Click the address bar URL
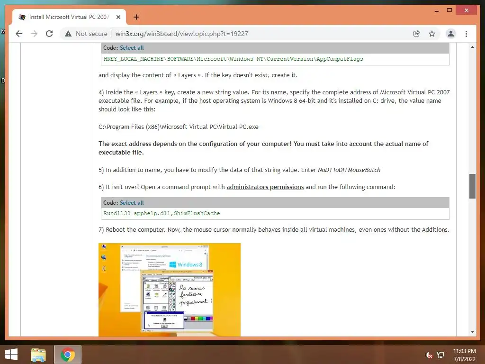485x364 pixels. point(181,34)
